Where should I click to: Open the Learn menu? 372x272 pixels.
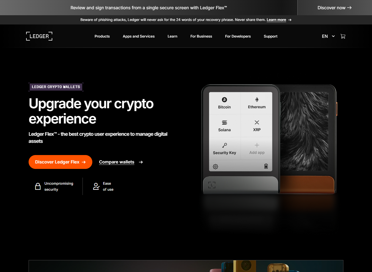(172, 36)
